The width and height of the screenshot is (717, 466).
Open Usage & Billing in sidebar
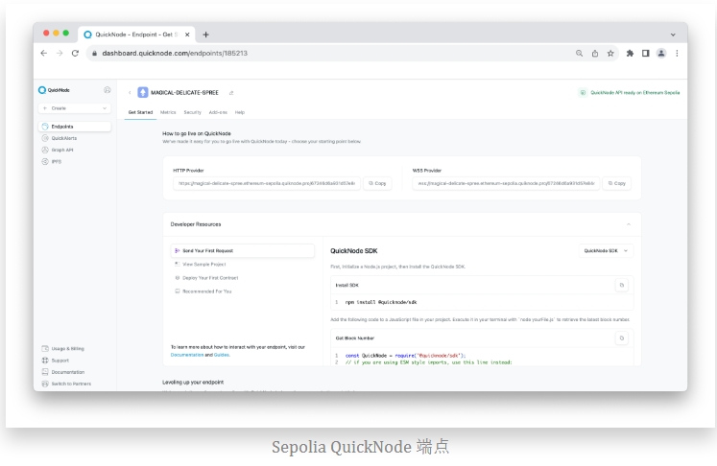[x=63, y=349]
